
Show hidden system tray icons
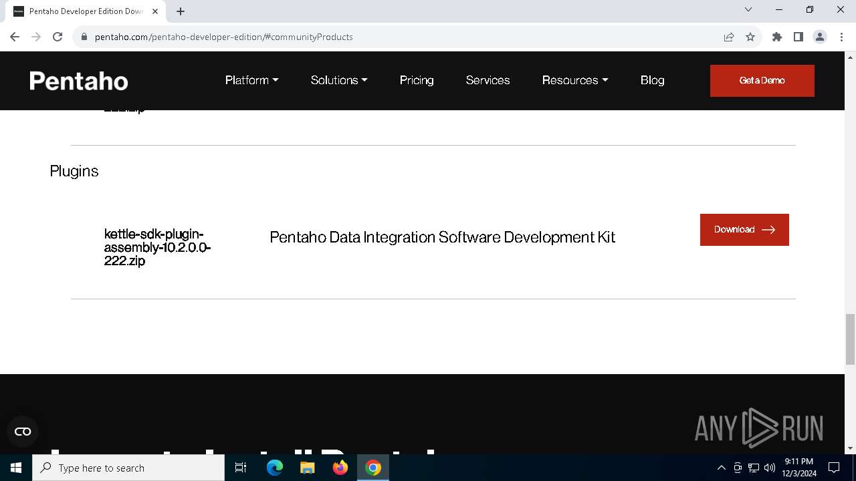coord(721,468)
